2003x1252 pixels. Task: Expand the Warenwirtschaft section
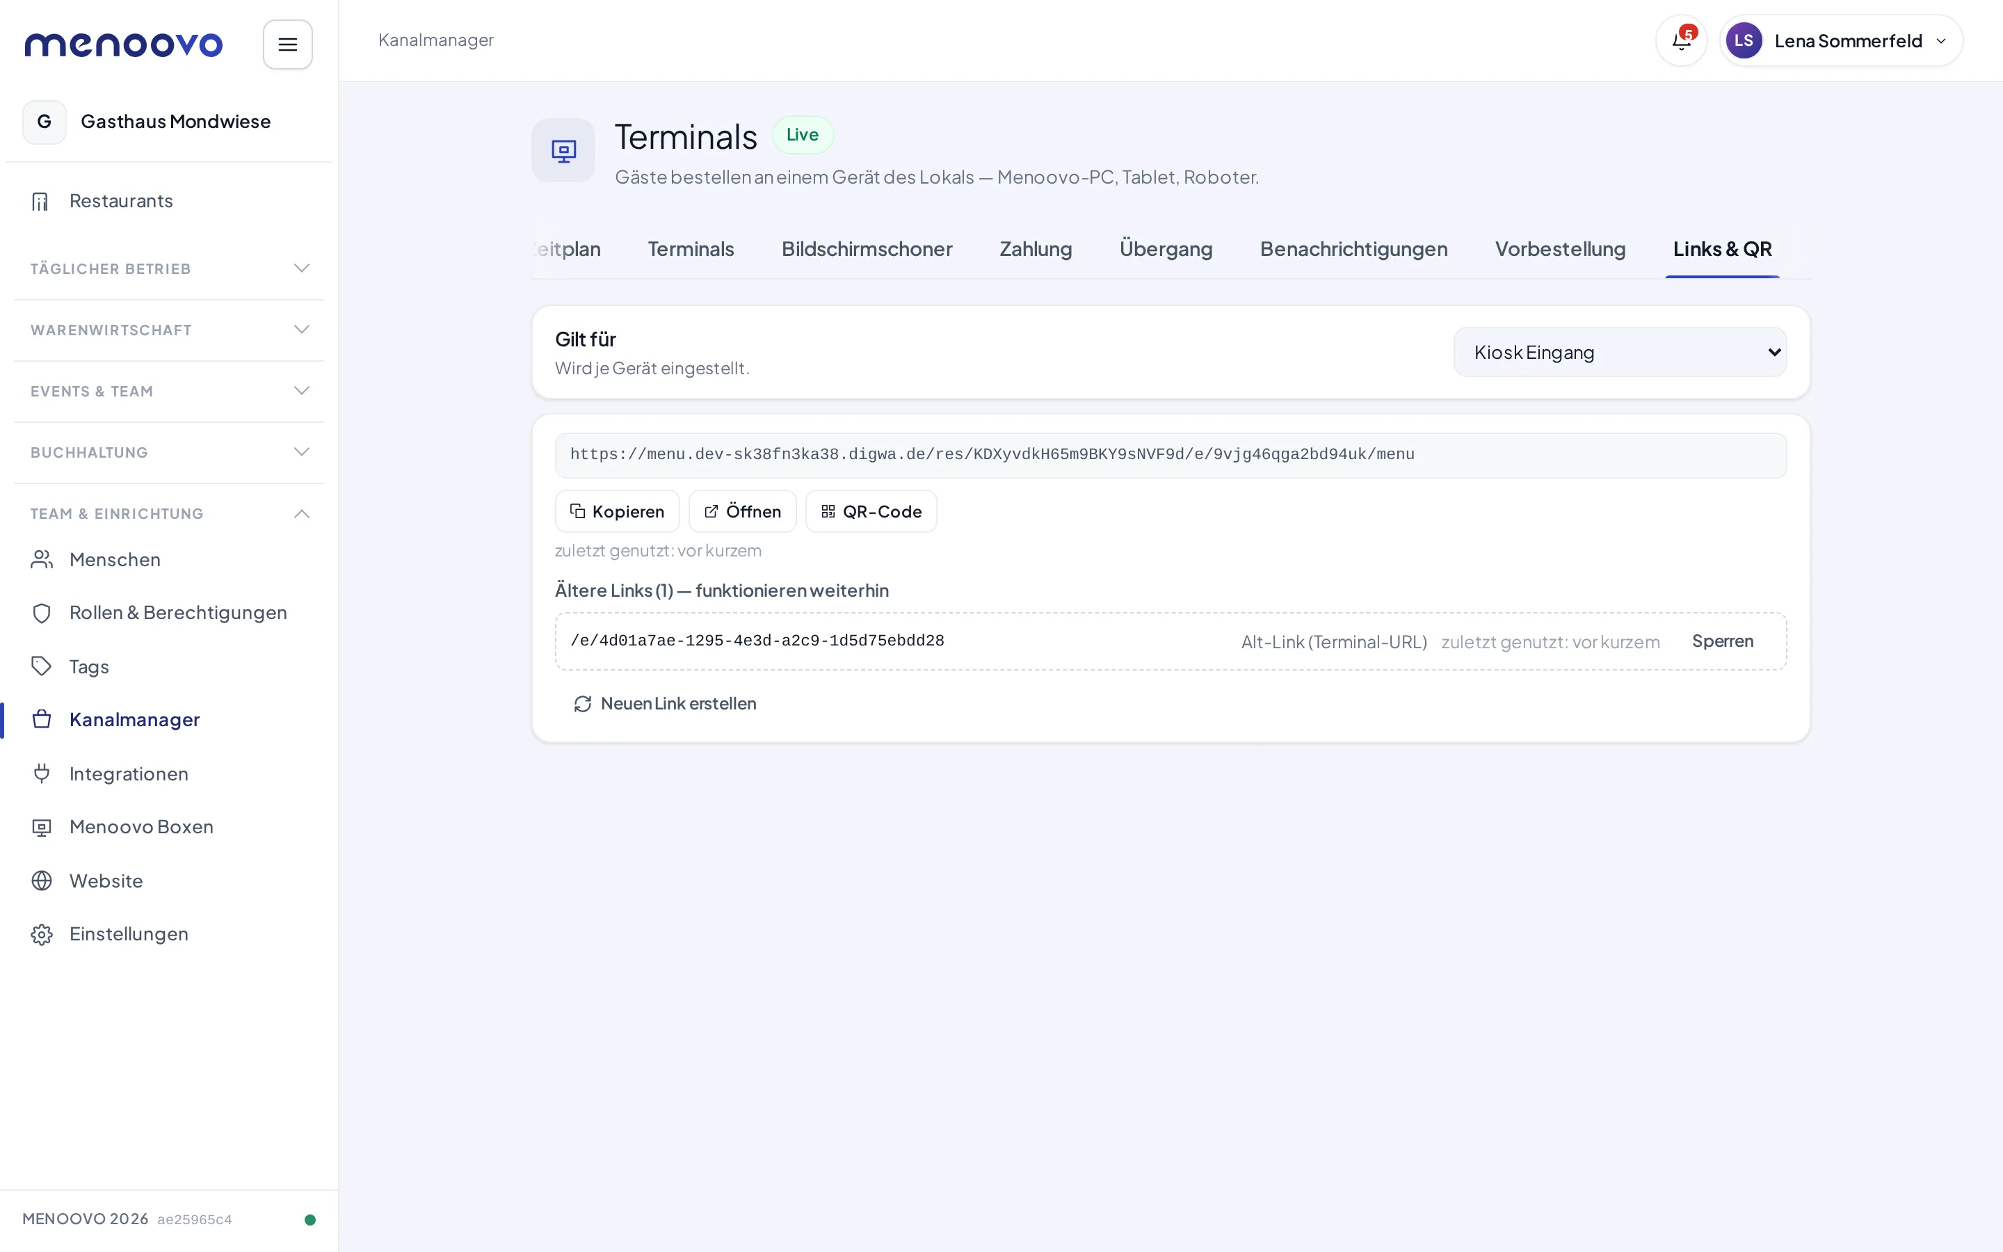[169, 330]
